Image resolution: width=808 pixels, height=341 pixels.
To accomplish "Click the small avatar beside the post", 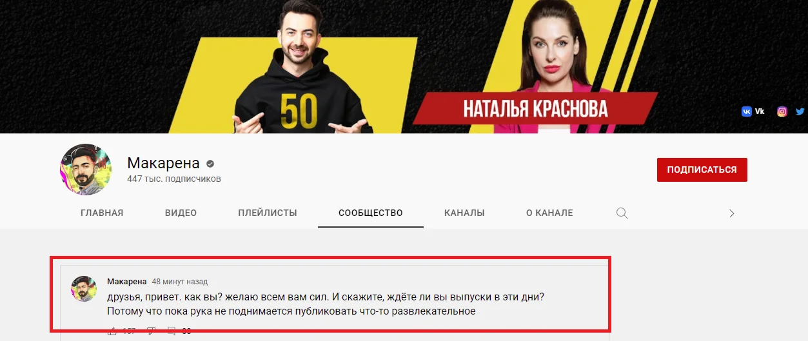I will point(84,289).
